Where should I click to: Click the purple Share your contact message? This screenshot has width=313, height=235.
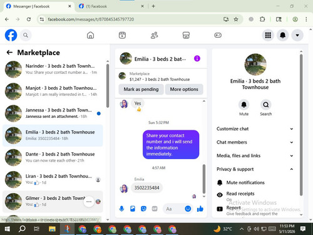point(171,145)
